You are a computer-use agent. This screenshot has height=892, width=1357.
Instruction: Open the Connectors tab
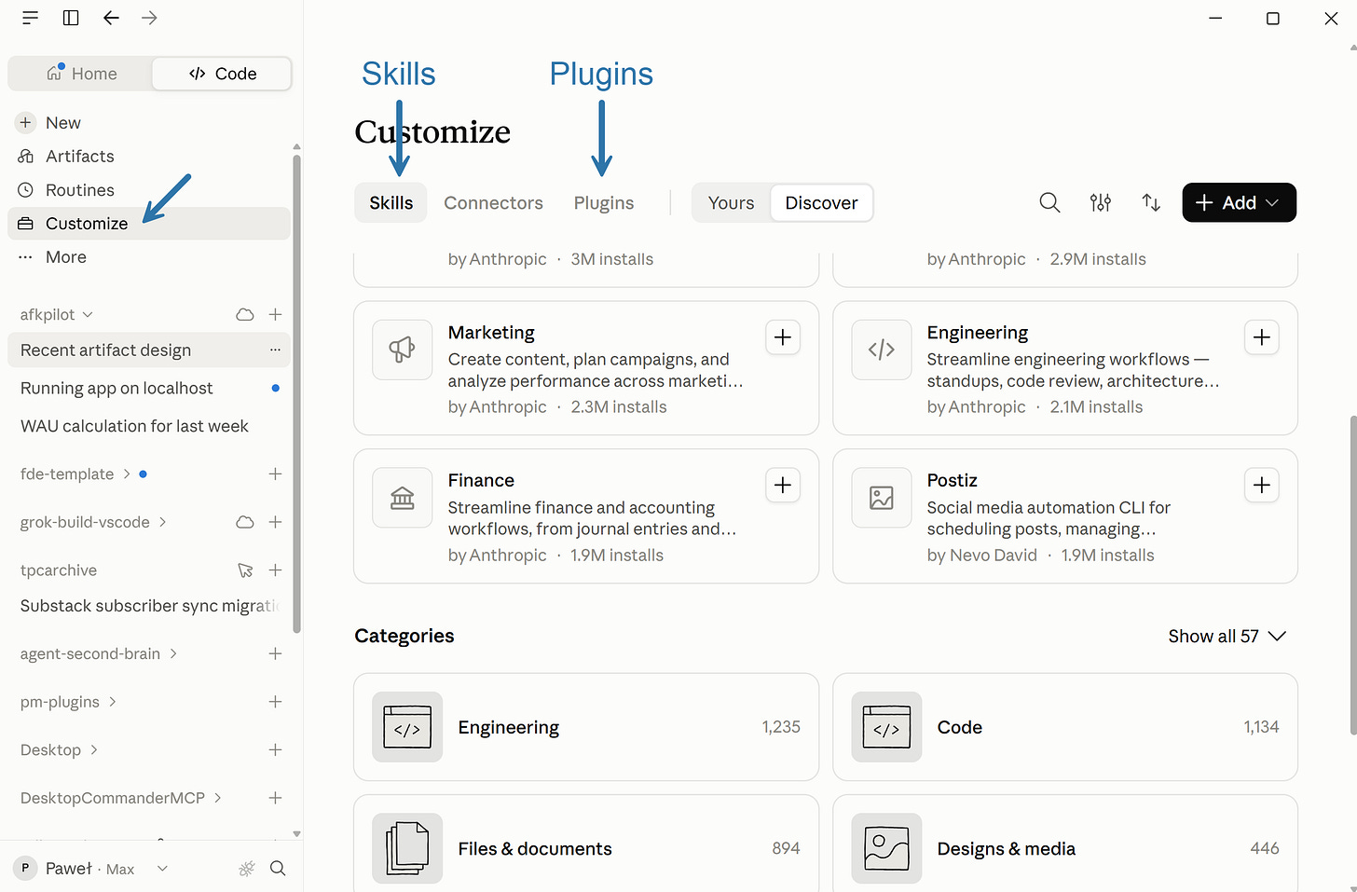[x=493, y=203]
